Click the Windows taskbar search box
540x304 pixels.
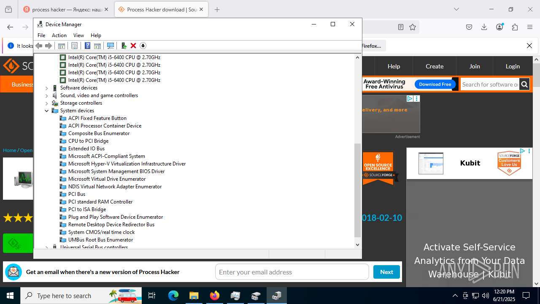tap(81, 296)
